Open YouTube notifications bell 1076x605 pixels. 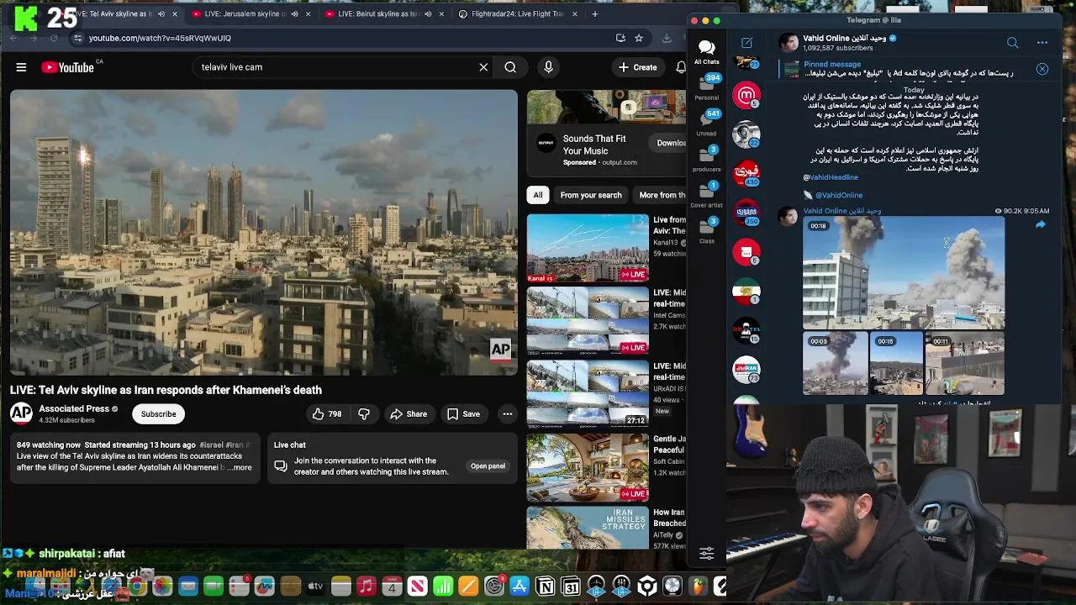681,67
